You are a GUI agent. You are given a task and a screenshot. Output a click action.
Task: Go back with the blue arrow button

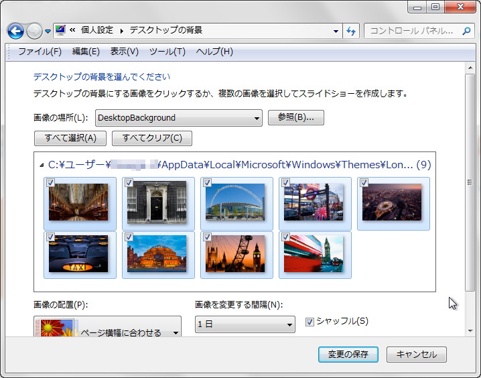click(x=15, y=31)
